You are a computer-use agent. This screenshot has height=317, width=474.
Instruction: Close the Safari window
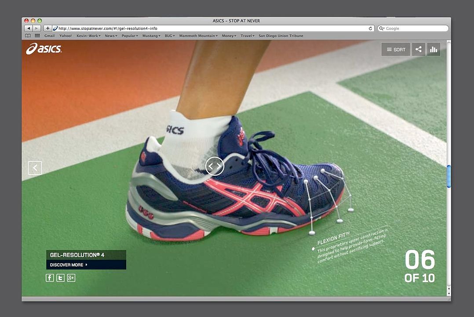[26, 21]
